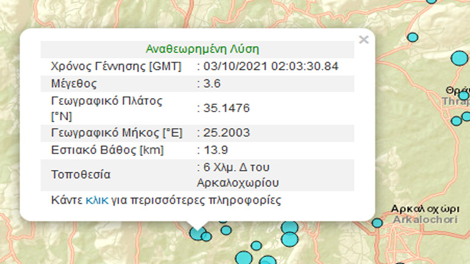Click the large earthquake marker near Thrapsano
470x264 pixels.
459,59
